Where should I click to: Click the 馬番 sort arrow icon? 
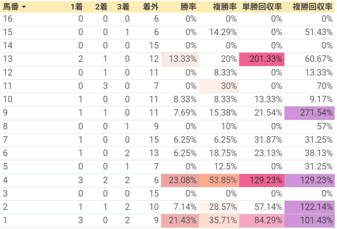pyautogui.click(x=24, y=7)
